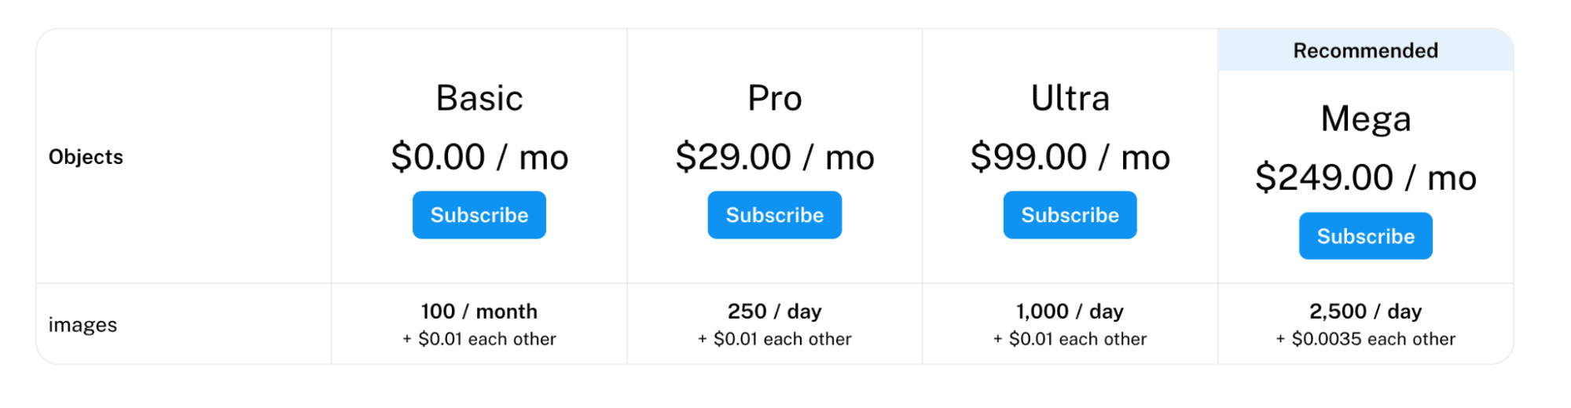Click the $249.00 / mo price
The image size is (1571, 408).
point(1366,177)
